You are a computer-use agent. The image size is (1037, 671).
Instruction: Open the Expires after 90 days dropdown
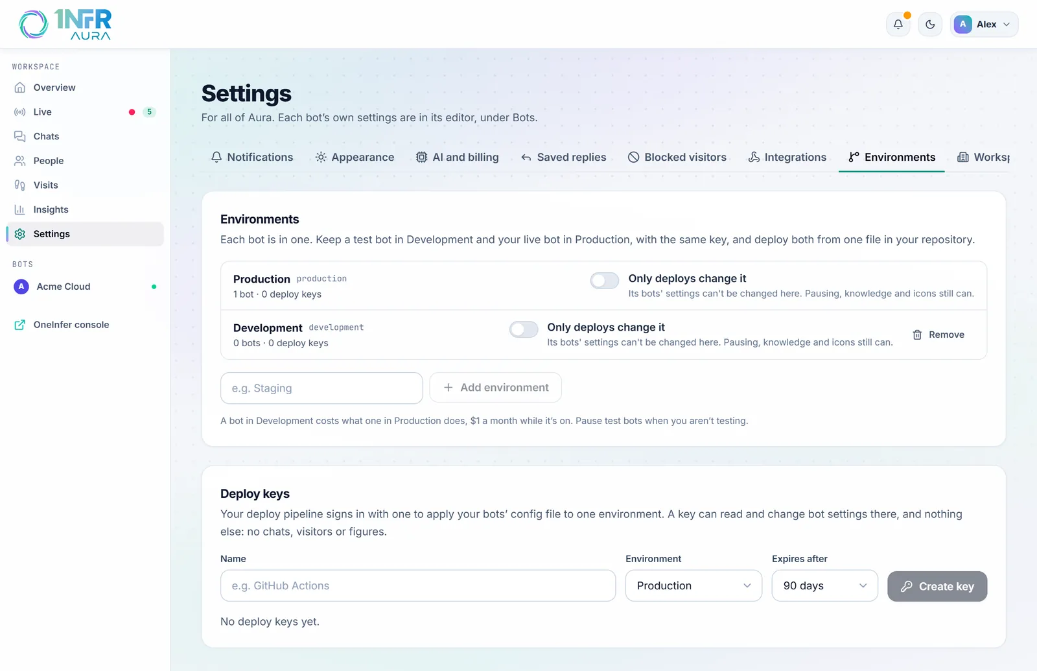tap(824, 585)
